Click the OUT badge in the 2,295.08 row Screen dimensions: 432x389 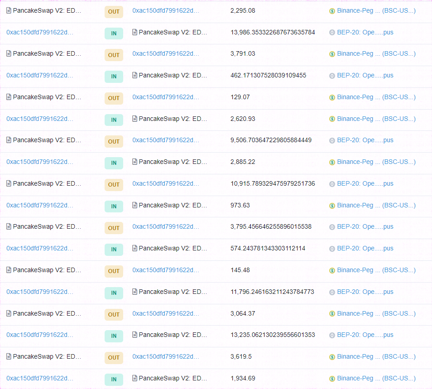click(x=114, y=12)
